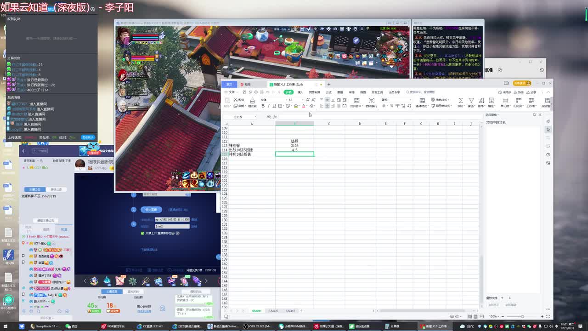This screenshot has height=331, width=588.
Task: Click the insert function fx icon
Action: click(x=275, y=117)
